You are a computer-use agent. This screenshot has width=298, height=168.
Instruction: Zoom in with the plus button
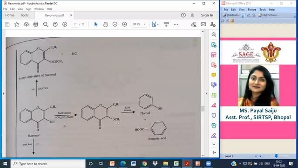click(x=124, y=24)
